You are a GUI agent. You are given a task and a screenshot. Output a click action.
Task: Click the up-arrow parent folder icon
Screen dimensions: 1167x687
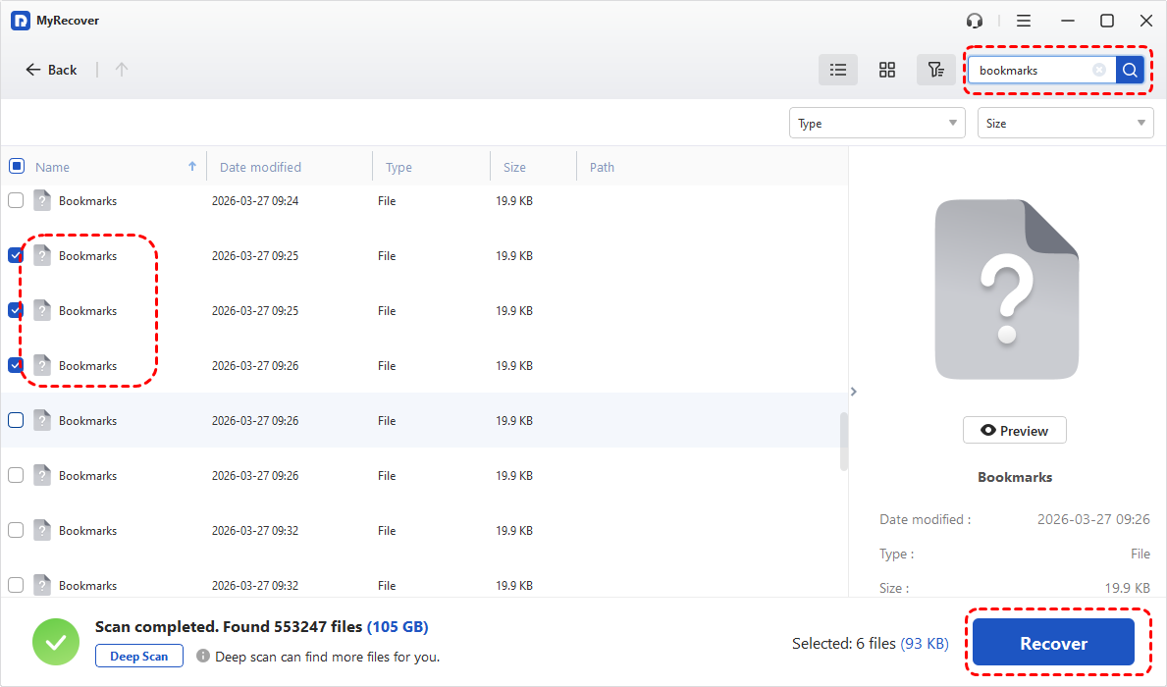[x=122, y=70]
